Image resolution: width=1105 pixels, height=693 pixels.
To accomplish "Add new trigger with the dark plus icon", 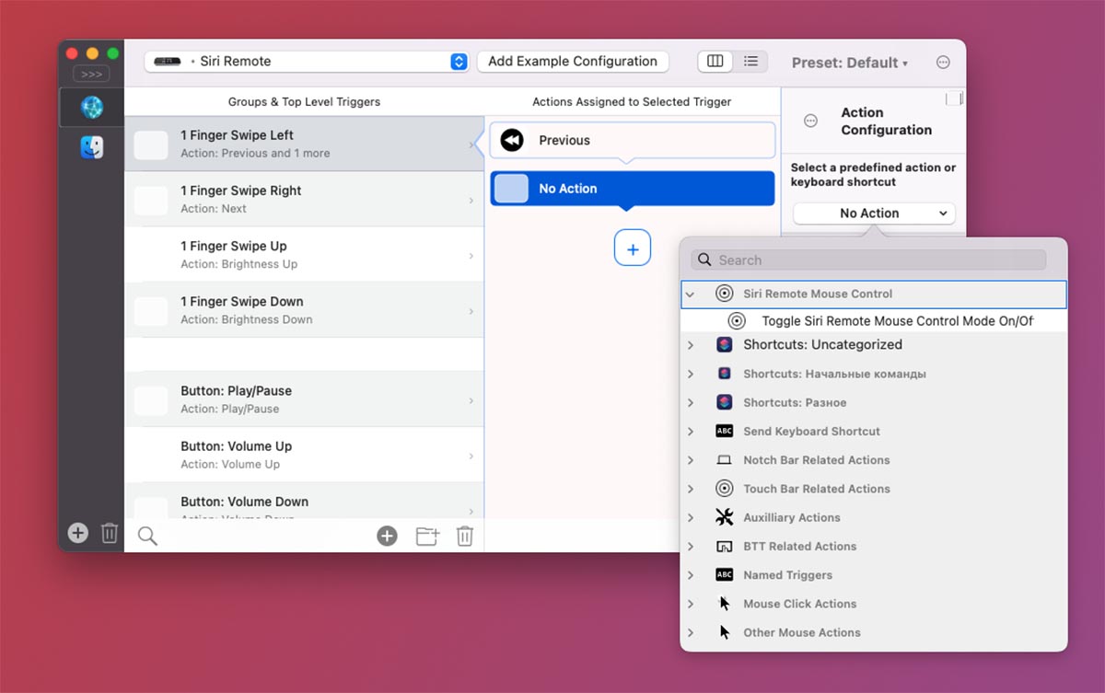I will [x=387, y=536].
